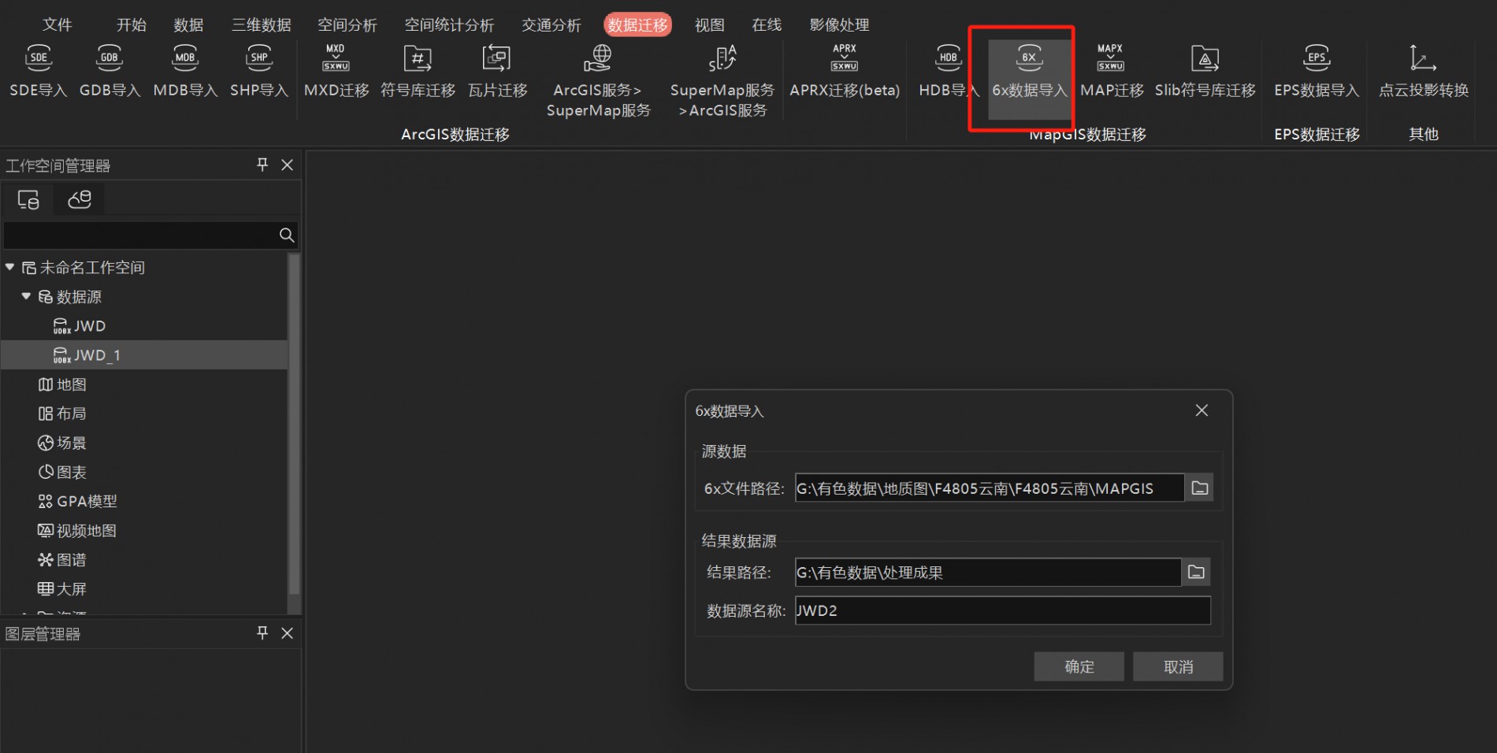Image resolution: width=1497 pixels, height=753 pixels.
Task: Confirm the import with 确定
Action: coord(1079,667)
